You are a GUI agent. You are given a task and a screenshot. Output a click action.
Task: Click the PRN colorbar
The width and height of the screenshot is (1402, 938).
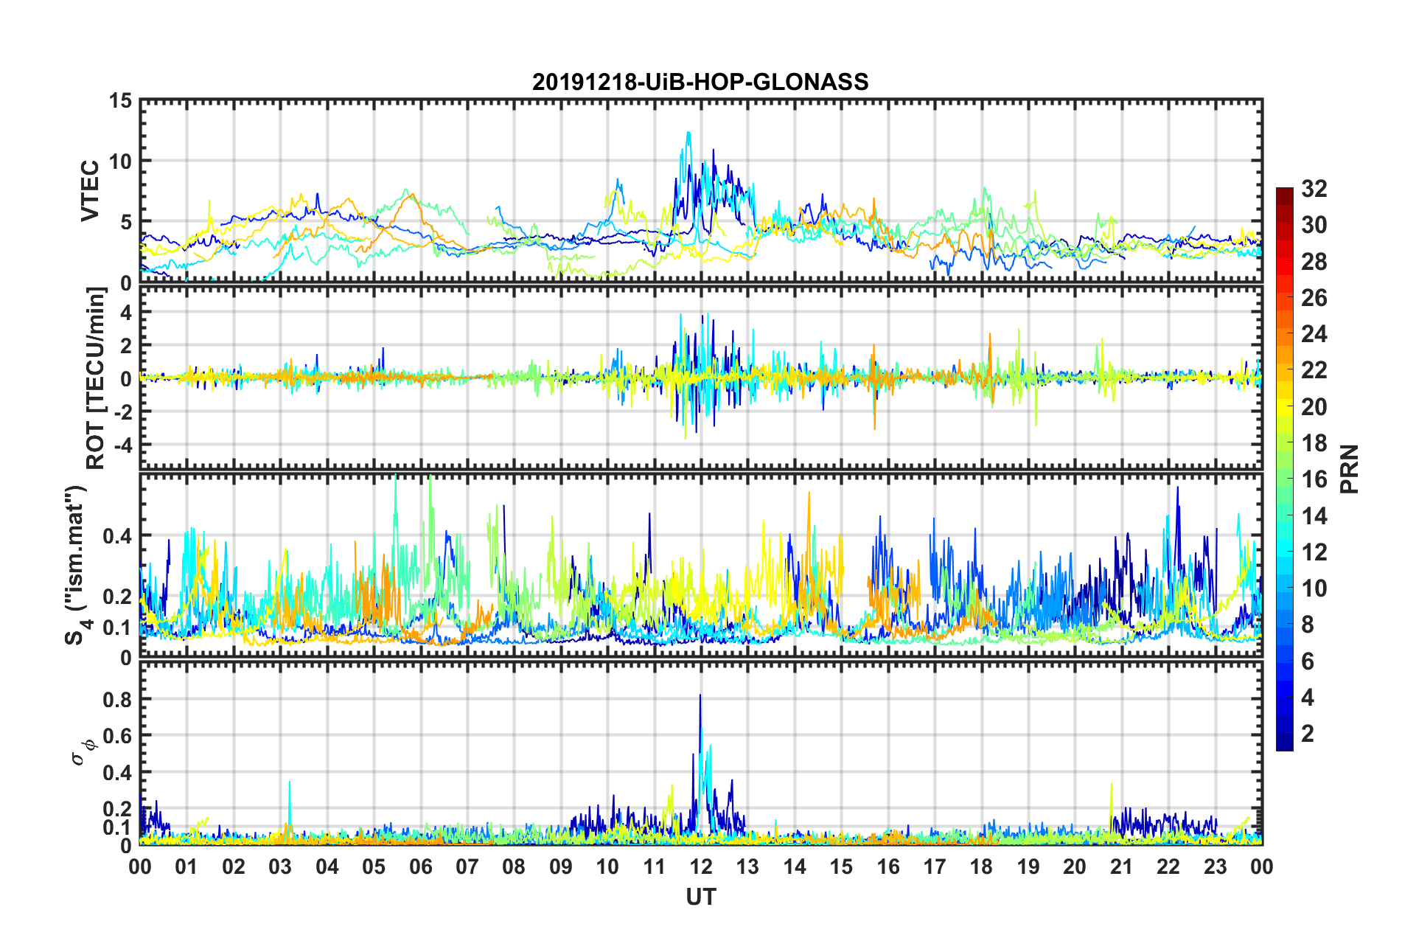click(1284, 469)
